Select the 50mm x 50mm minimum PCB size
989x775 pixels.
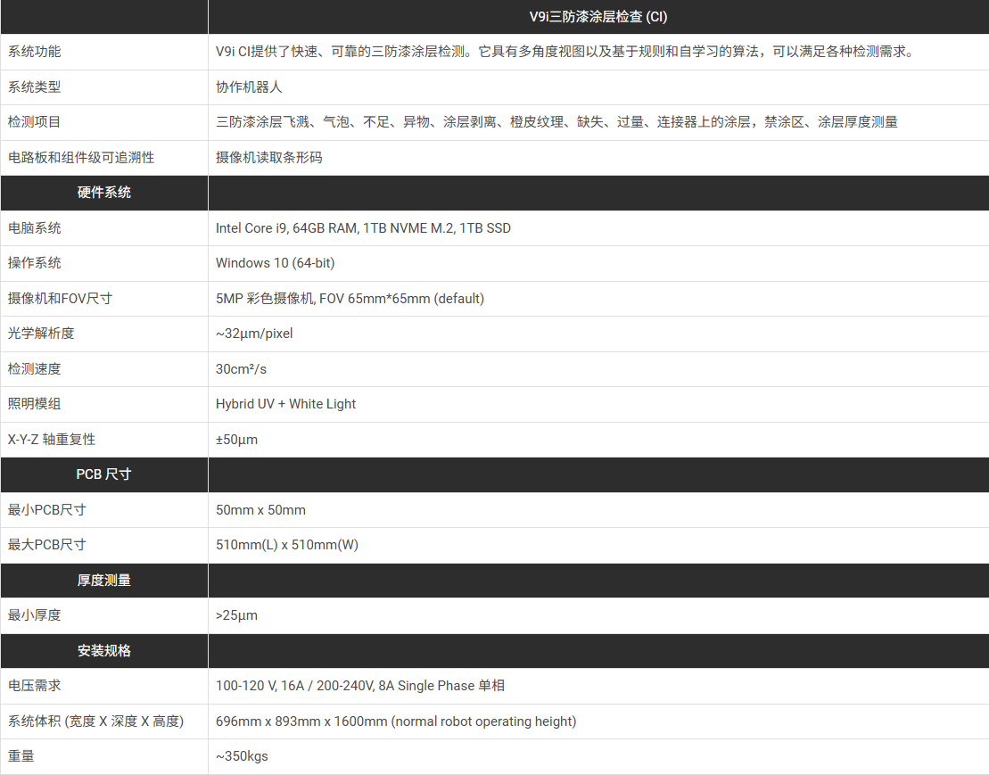click(x=260, y=510)
